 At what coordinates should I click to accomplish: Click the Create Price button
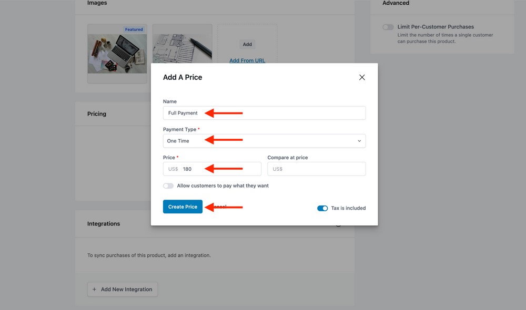pos(183,206)
